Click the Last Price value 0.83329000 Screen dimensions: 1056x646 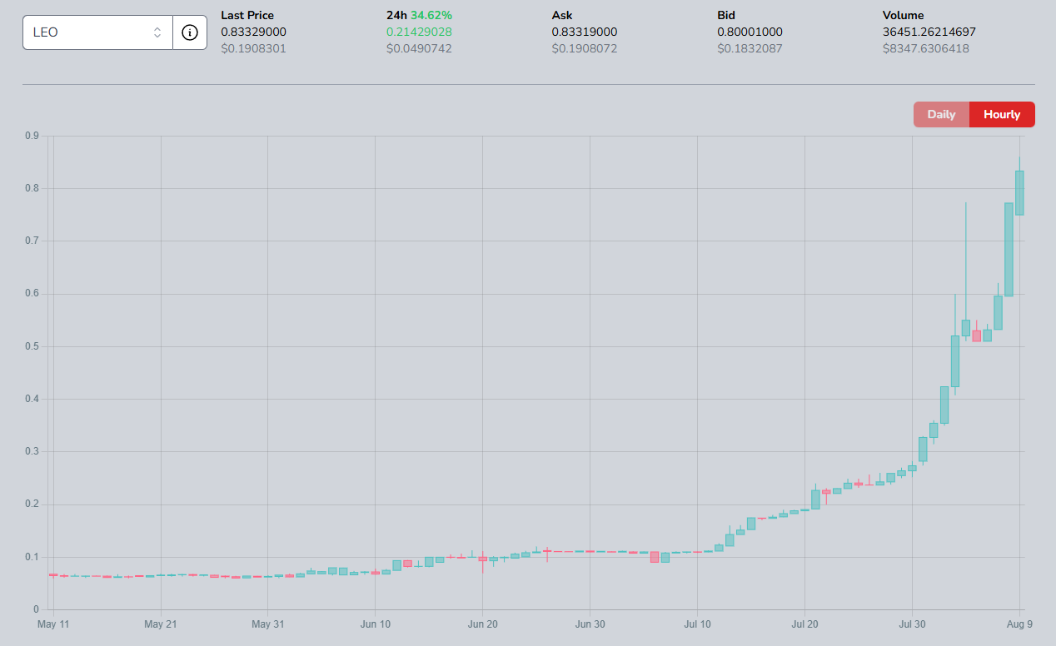tap(253, 32)
